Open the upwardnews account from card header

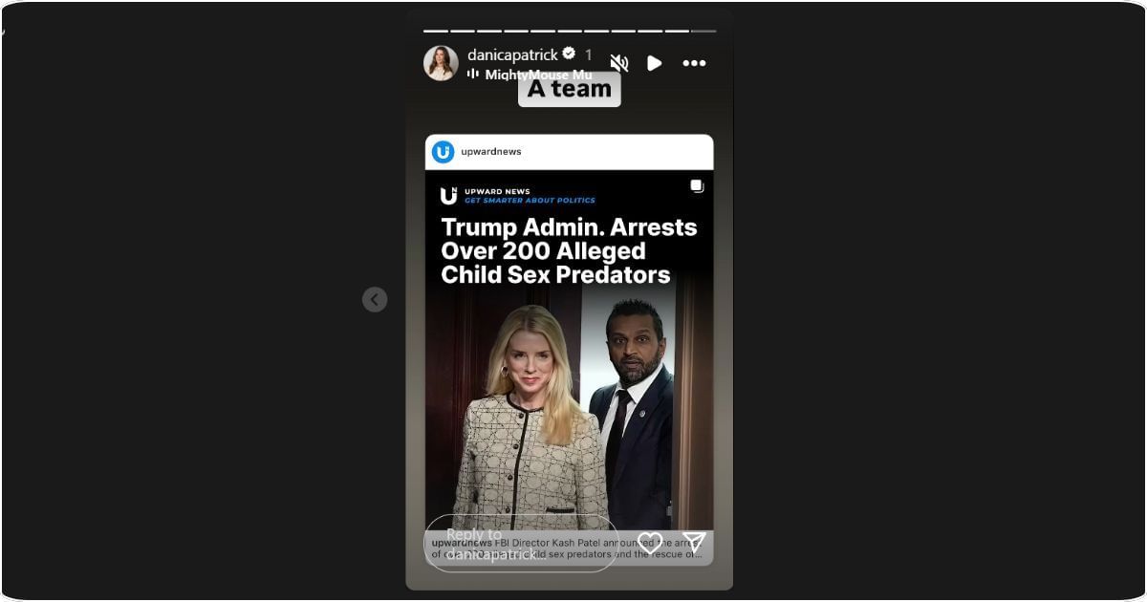[491, 152]
